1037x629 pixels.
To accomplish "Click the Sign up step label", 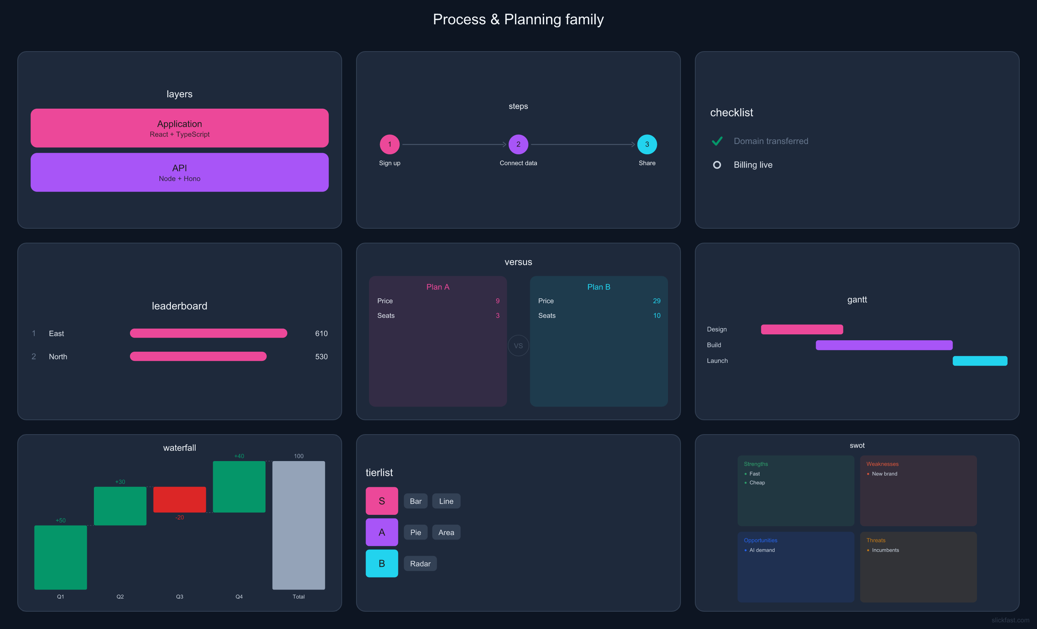I will click(389, 163).
